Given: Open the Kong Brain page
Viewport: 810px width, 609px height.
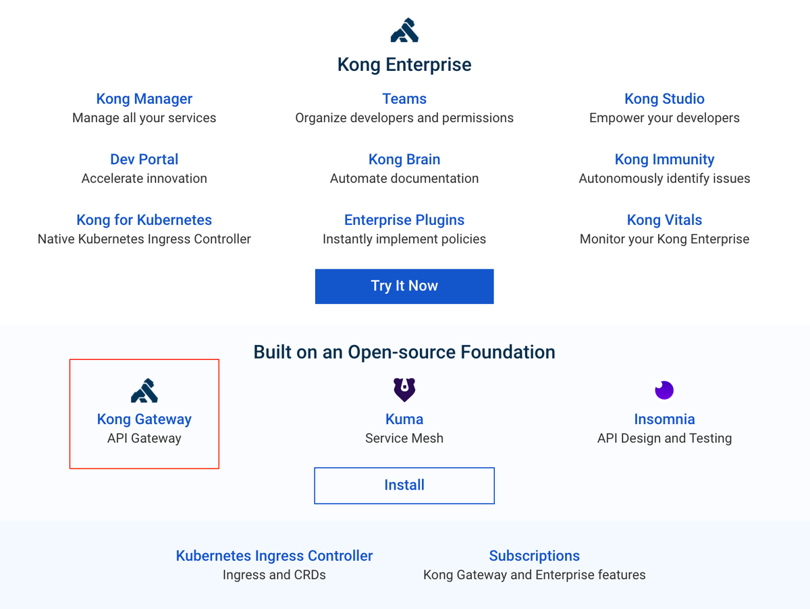Looking at the screenshot, I should tap(404, 159).
